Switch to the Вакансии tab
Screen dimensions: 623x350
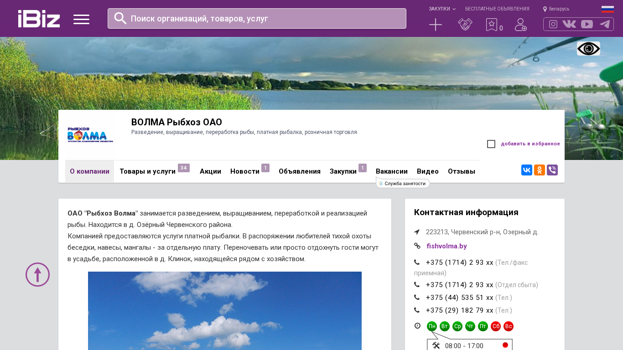point(392,171)
